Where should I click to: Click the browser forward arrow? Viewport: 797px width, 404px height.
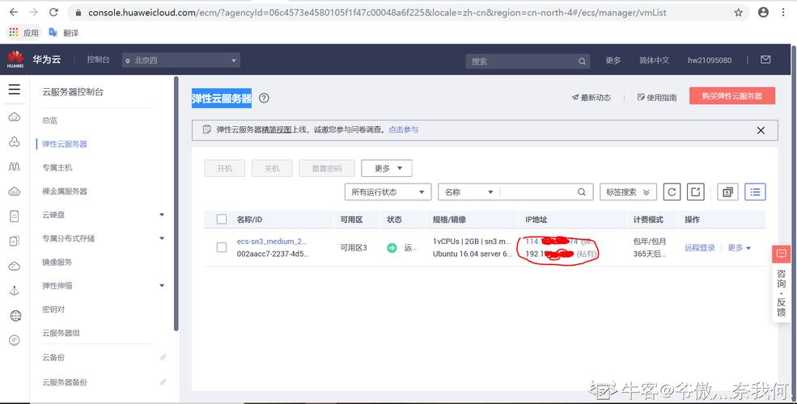(33, 12)
